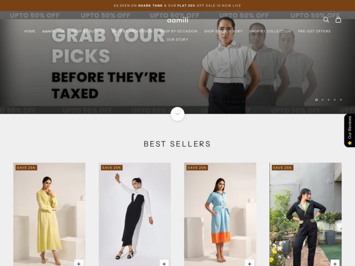Screen dimensions: 355x266
Task: Open the shopping bag cart icon
Action: click(x=338, y=20)
